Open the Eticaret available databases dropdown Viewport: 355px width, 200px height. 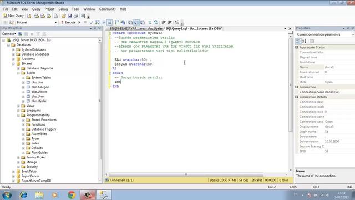55,22
